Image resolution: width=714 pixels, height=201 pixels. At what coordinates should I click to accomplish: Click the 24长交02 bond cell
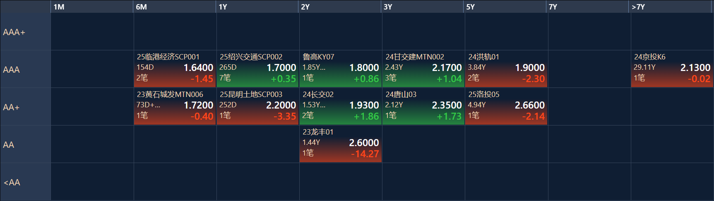(x=341, y=106)
